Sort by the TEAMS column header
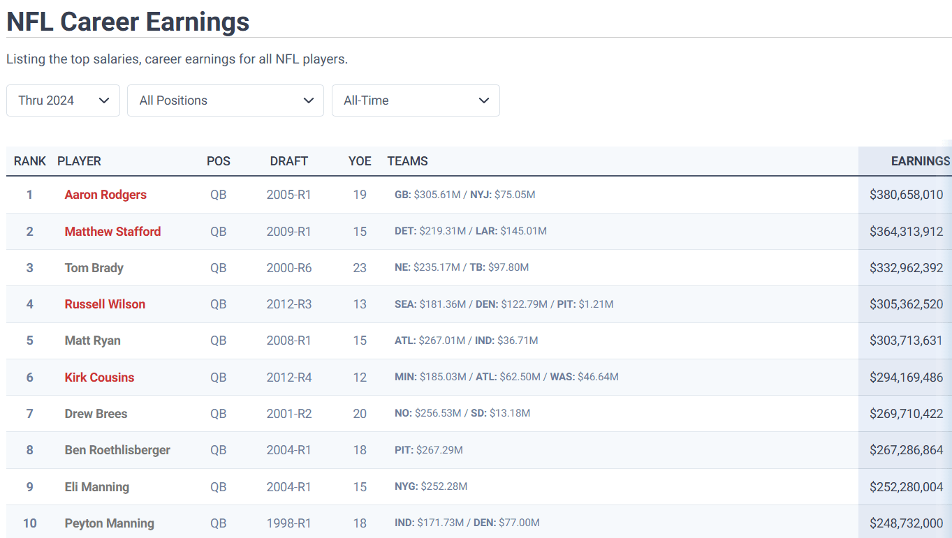 408,161
